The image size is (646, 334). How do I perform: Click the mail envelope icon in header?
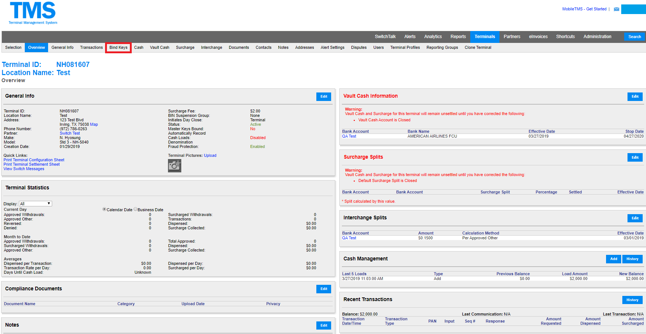click(x=616, y=9)
